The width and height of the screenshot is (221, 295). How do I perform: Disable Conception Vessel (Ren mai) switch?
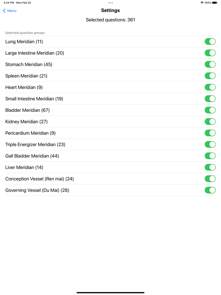click(210, 179)
